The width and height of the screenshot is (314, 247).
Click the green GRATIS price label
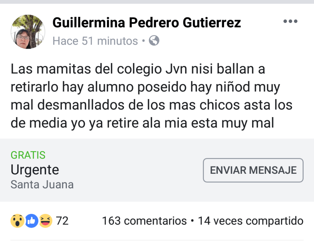(x=28, y=155)
